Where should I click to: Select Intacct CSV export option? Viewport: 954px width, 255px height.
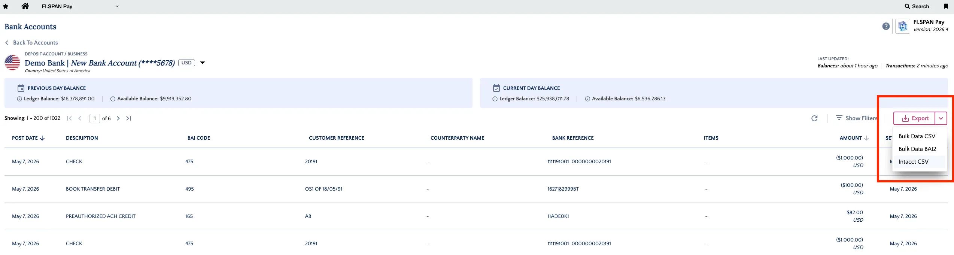pyautogui.click(x=920, y=162)
